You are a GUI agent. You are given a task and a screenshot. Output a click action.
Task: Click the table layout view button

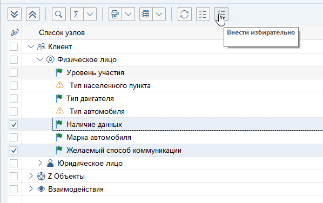tap(146, 14)
